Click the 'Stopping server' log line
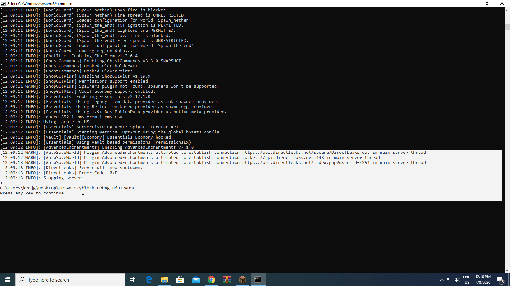Viewport: 510px width, 286px height. click(x=41, y=178)
